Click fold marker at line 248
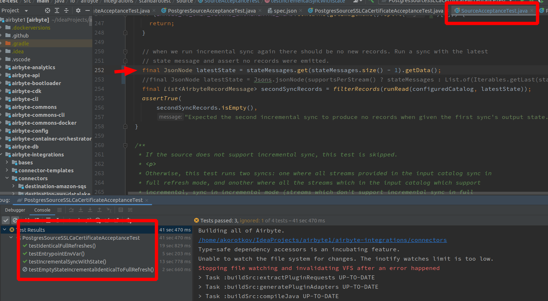 tap(125, 33)
